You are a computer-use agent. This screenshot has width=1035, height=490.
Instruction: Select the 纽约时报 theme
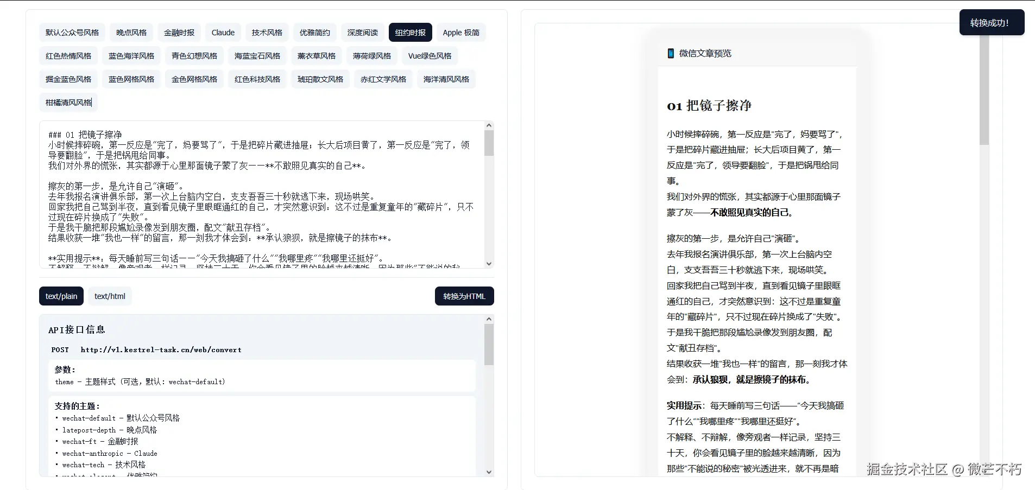(411, 33)
